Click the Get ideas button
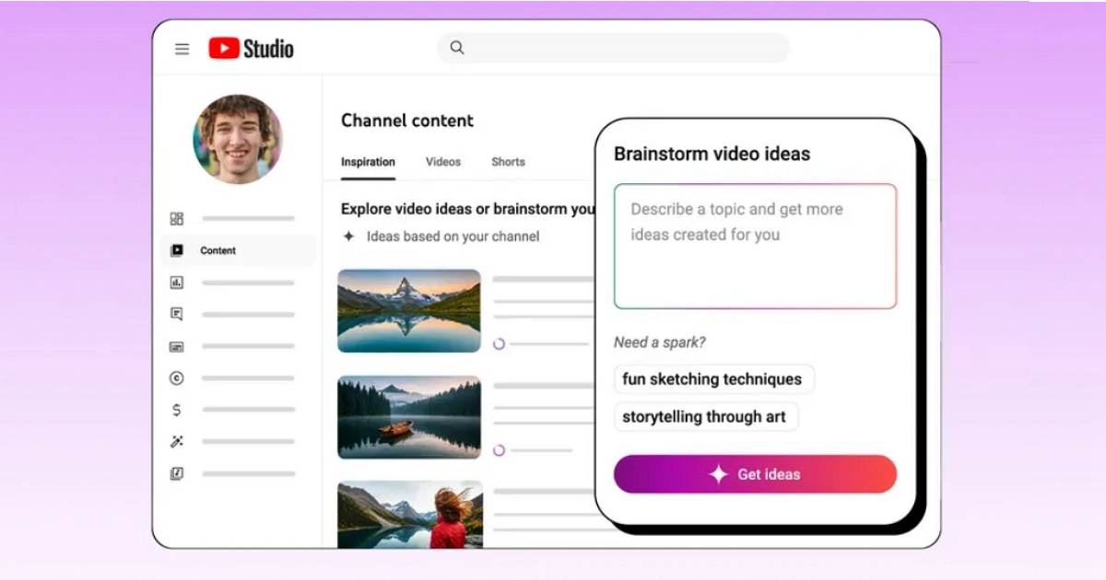 click(755, 474)
